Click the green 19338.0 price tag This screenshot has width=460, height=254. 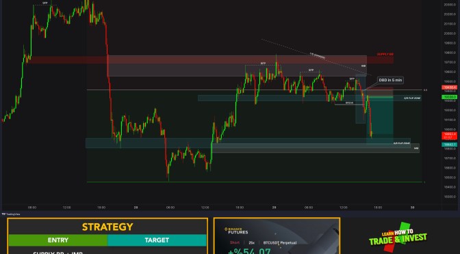pyautogui.click(x=449, y=97)
